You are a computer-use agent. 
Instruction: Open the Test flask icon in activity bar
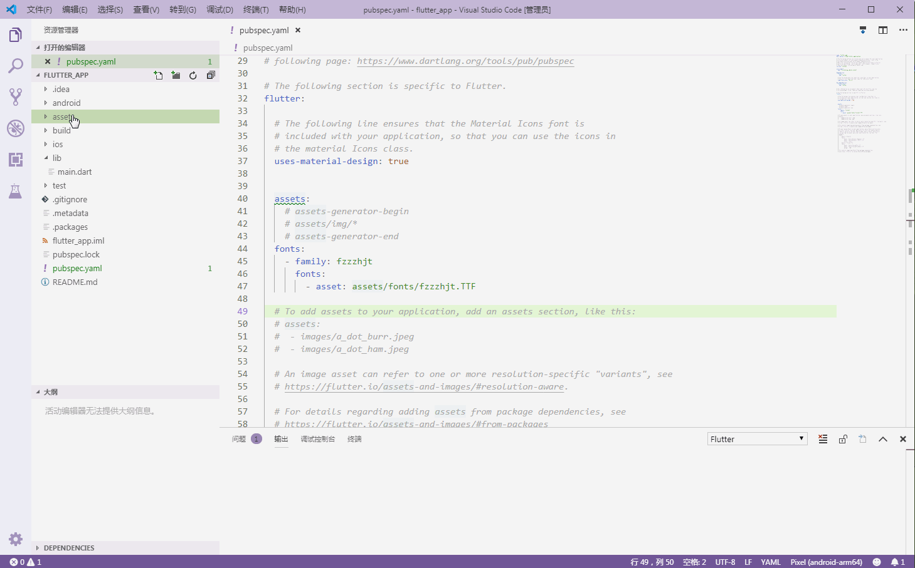[16, 191]
